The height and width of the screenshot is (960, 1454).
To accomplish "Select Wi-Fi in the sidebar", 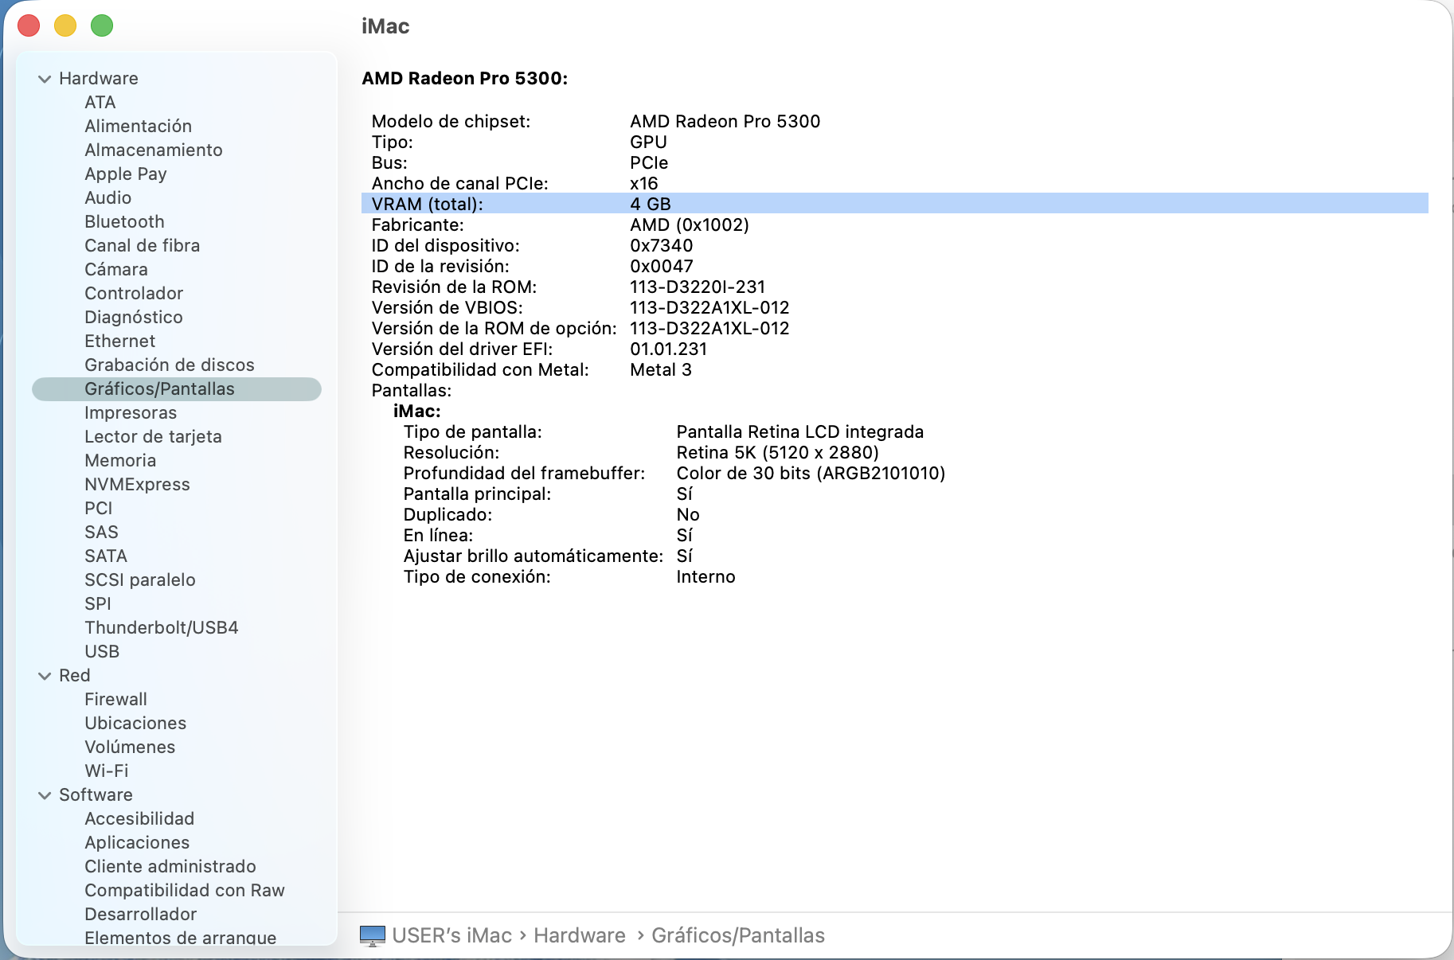I will pyautogui.click(x=107, y=771).
